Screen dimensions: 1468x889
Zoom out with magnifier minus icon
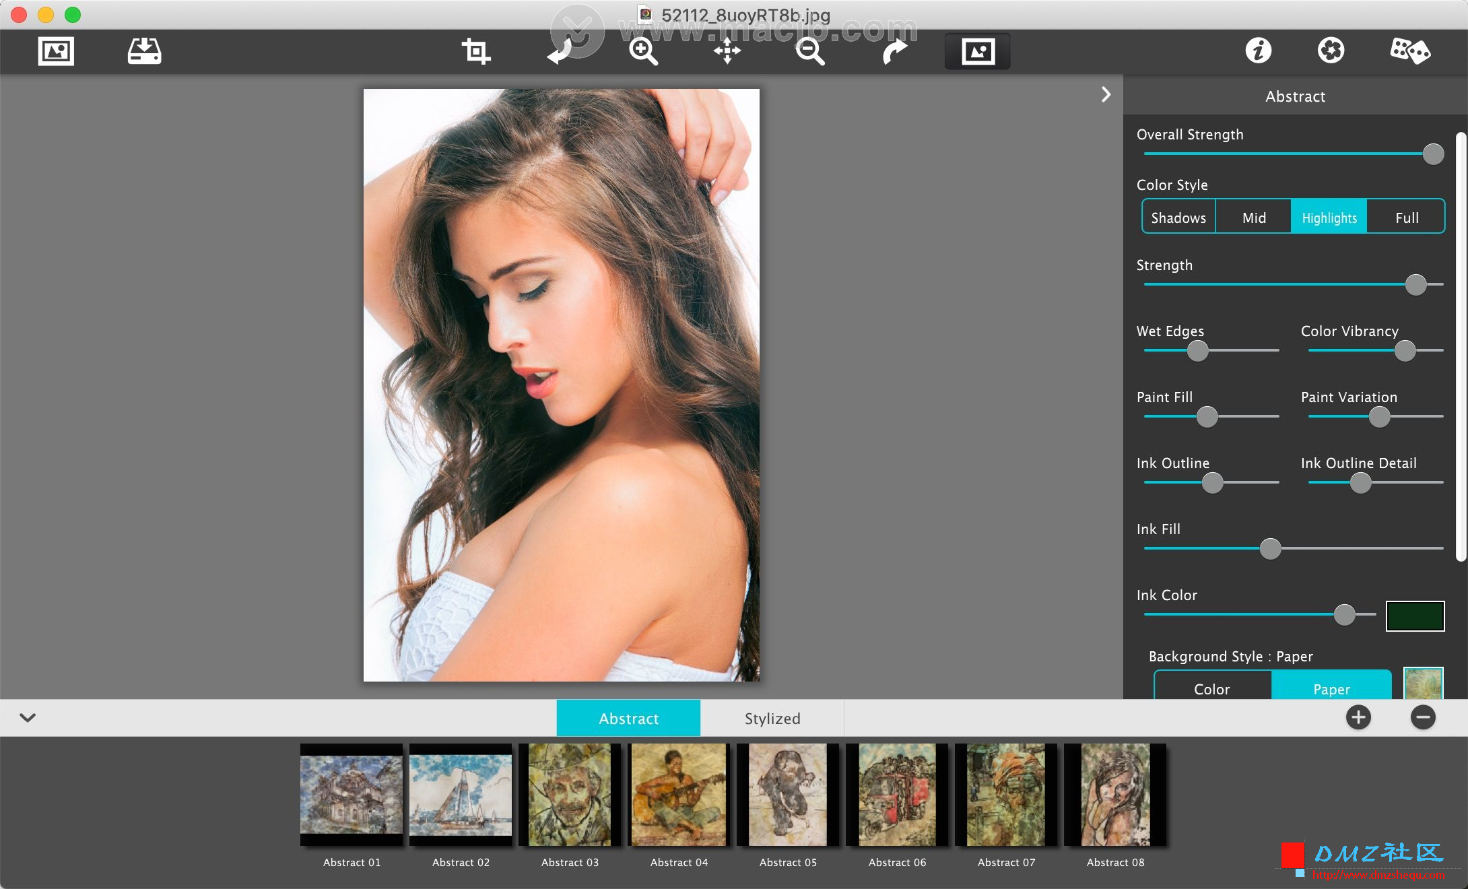coord(810,51)
